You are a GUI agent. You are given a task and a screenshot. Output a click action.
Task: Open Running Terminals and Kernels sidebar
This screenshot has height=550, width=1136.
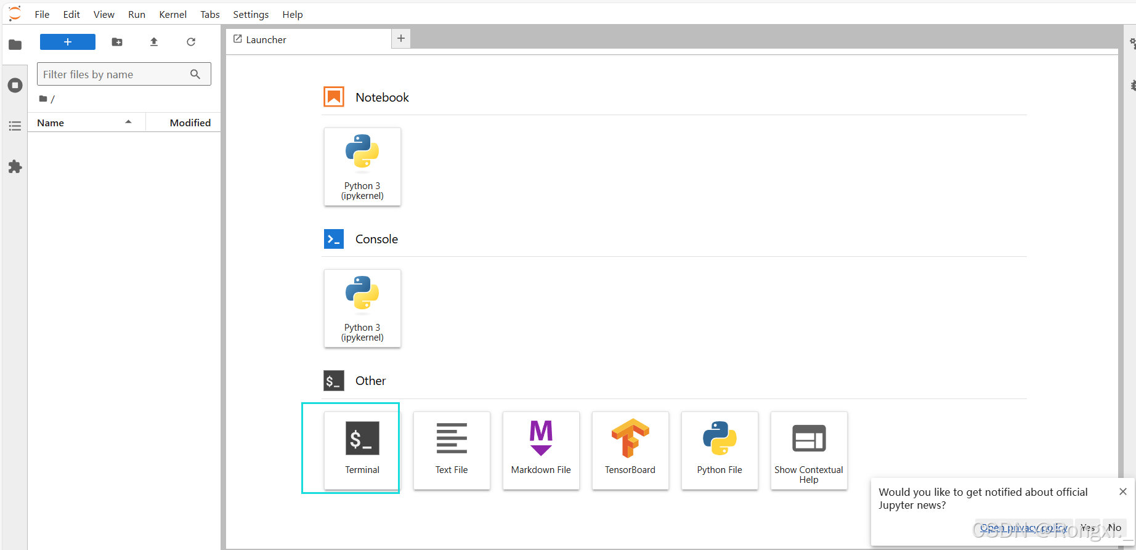click(15, 86)
